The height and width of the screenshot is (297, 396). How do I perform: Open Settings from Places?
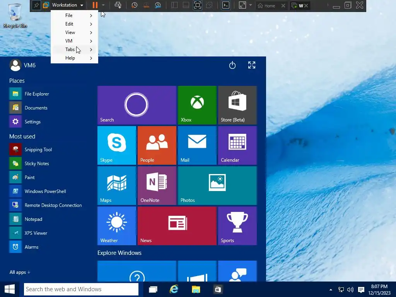click(25, 122)
